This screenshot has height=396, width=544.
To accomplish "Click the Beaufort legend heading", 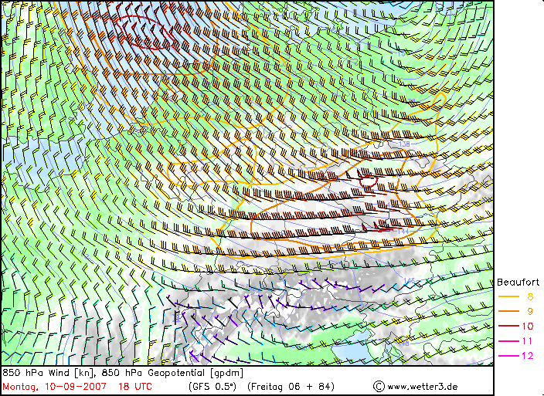I will (x=518, y=282).
